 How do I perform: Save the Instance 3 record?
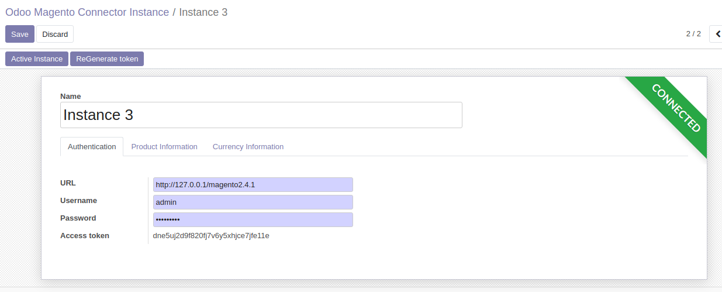tap(20, 34)
